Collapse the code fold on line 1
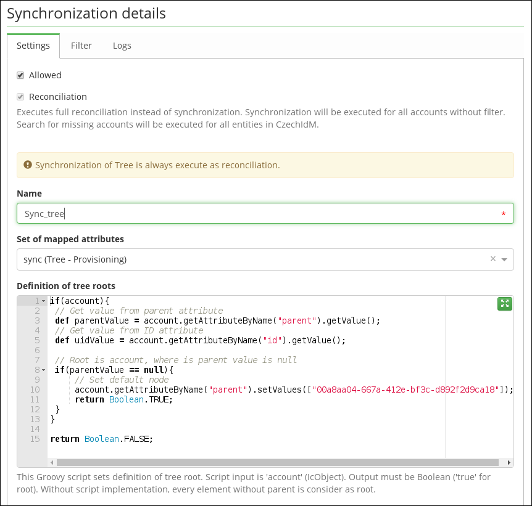This screenshot has height=506, width=532. click(43, 301)
